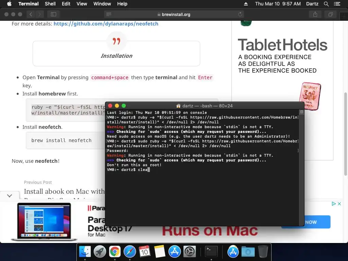
Task: Open Safari from the Dock
Action: [x=129, y=252]
